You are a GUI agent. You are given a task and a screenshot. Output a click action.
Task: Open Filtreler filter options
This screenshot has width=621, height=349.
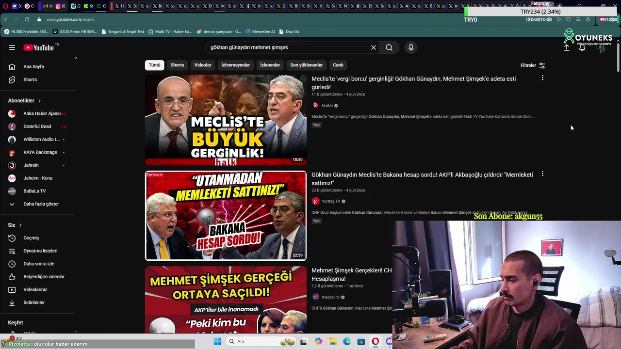[x=533, y=65]
